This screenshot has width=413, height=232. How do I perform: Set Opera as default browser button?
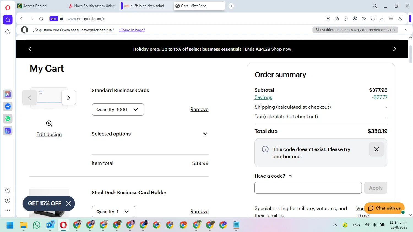(x=355, y=30)
